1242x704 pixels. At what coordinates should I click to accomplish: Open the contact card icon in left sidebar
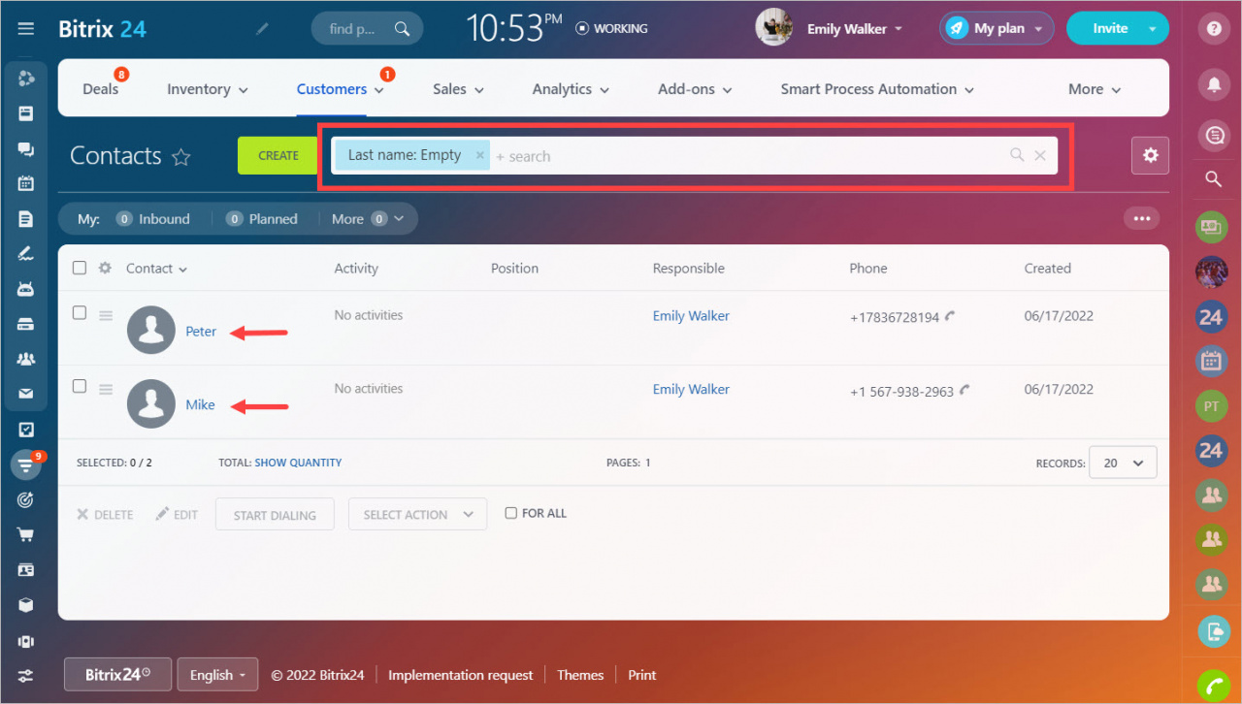(x=26, y=569)
